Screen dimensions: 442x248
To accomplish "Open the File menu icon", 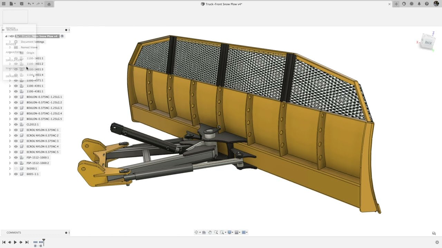I will coord(12,4).
